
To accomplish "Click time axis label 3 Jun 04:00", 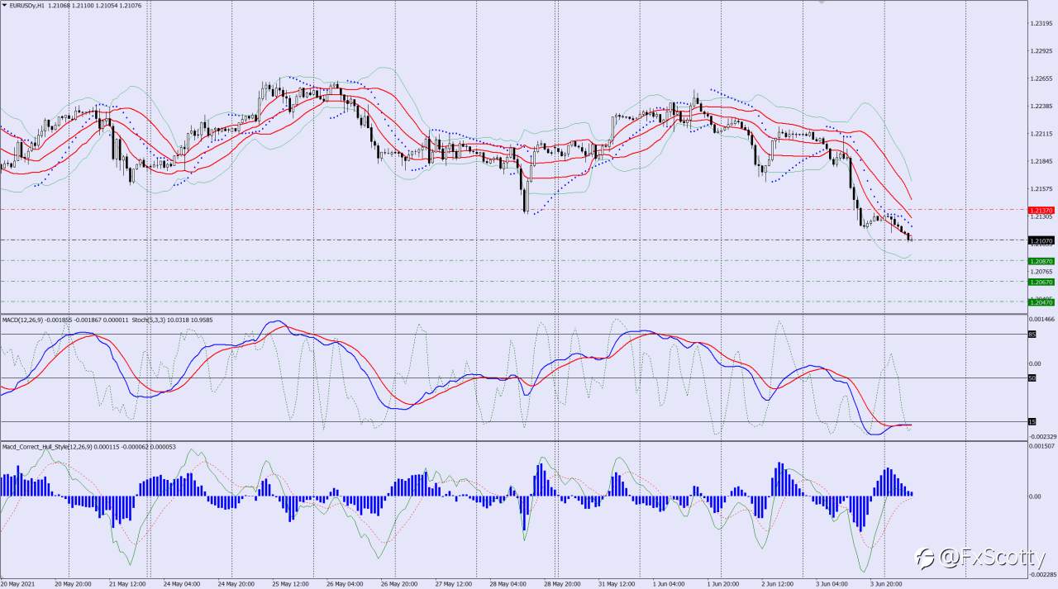I will [x=832, y=584].
